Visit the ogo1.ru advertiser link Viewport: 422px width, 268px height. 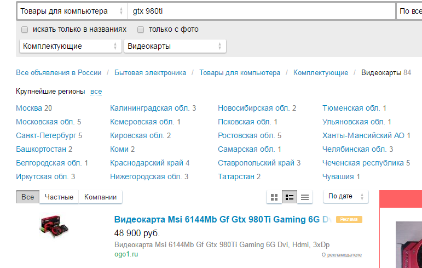pyautogui.click(x=126, y=254)
